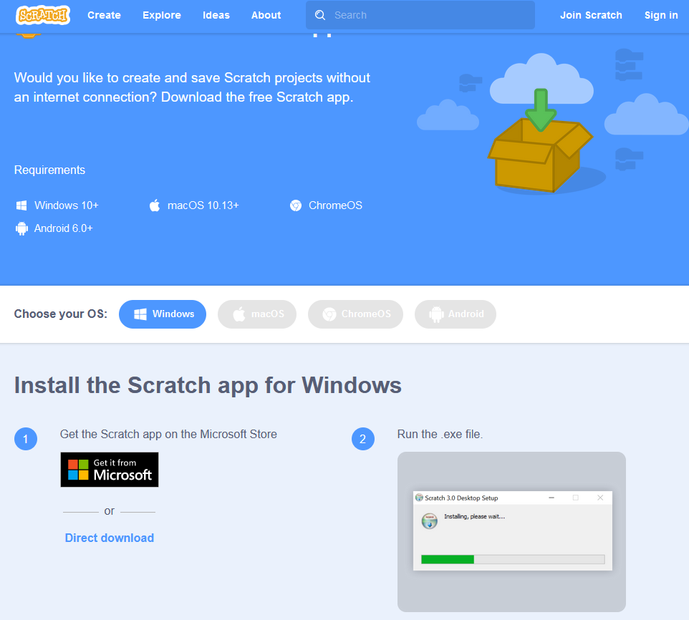Click the 'ChromeOS' requirement text
This screenshot has height=620, width=689.
(x=335, y=205)
